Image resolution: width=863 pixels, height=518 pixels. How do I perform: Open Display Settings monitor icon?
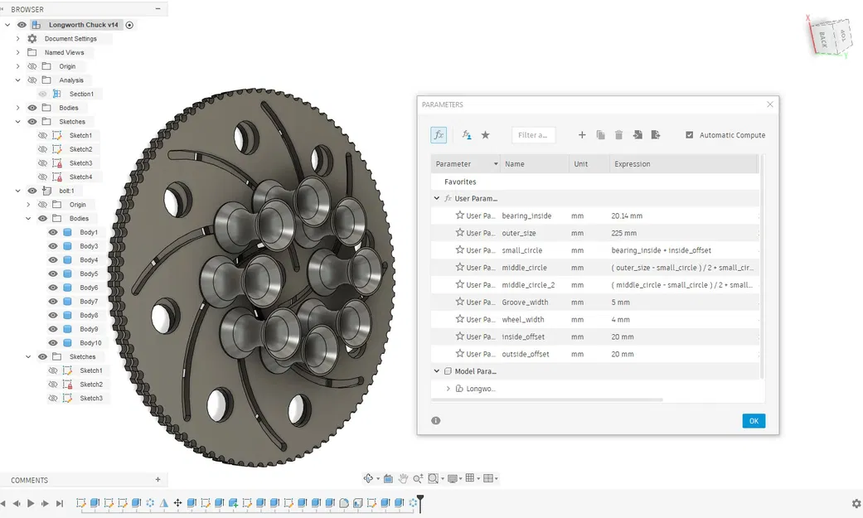[453, 478]
